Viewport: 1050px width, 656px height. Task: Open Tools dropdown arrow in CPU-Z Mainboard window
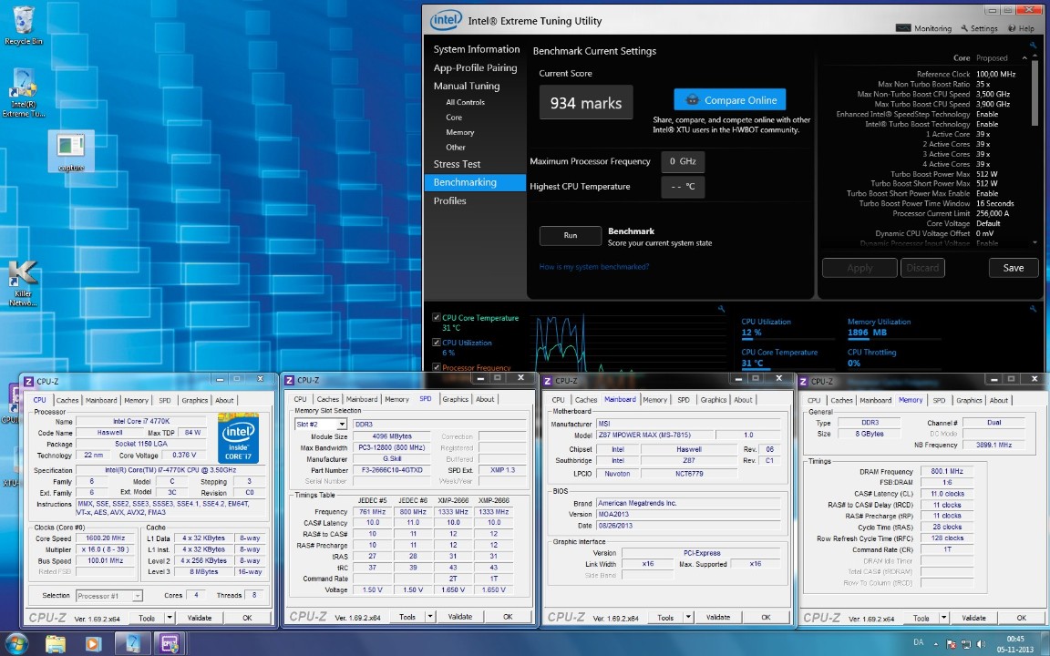688,617
